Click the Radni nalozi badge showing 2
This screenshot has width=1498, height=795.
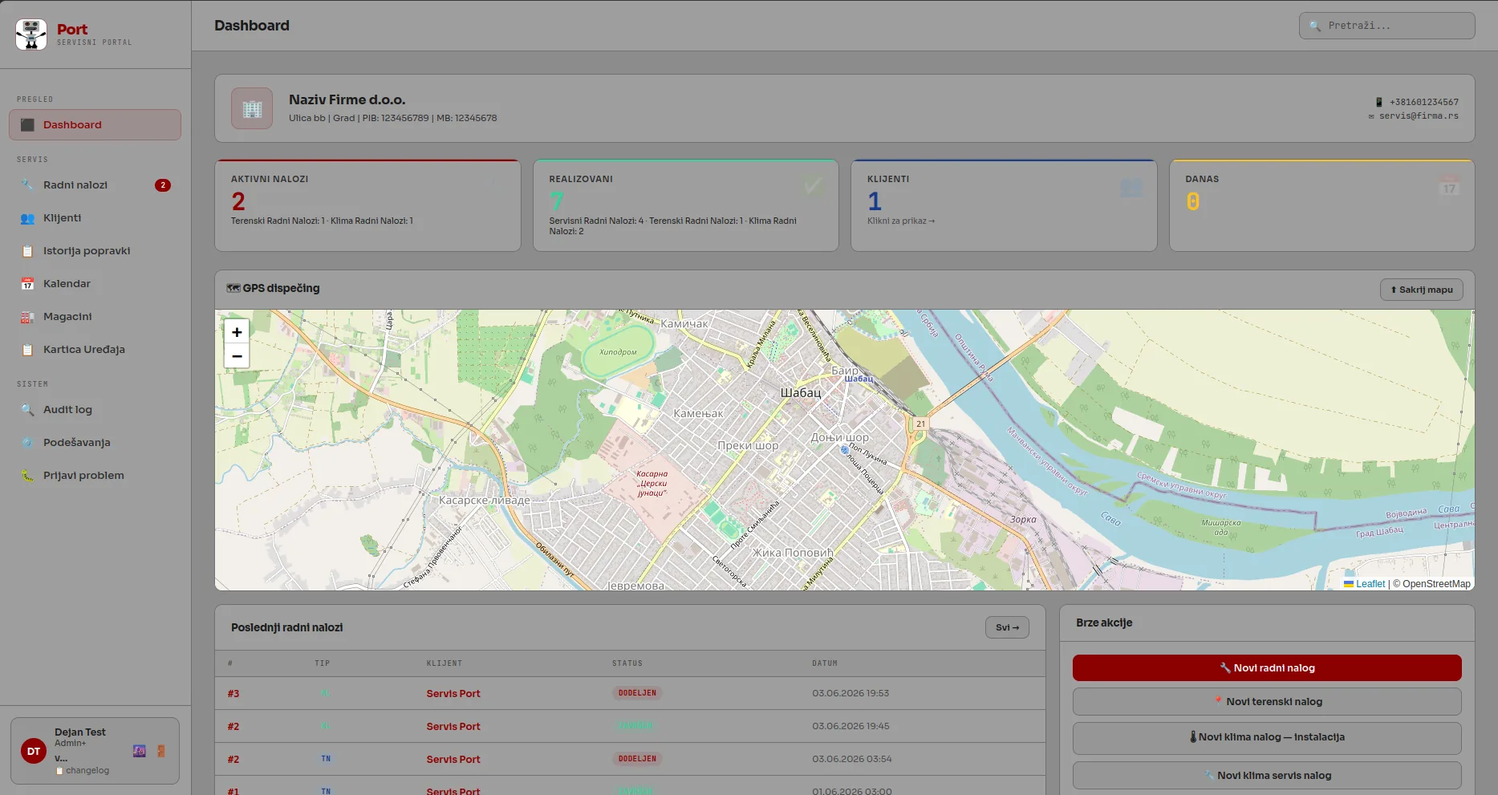163,185
